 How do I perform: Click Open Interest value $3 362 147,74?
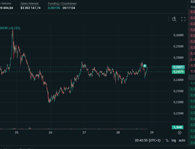(x=31, y=8)
